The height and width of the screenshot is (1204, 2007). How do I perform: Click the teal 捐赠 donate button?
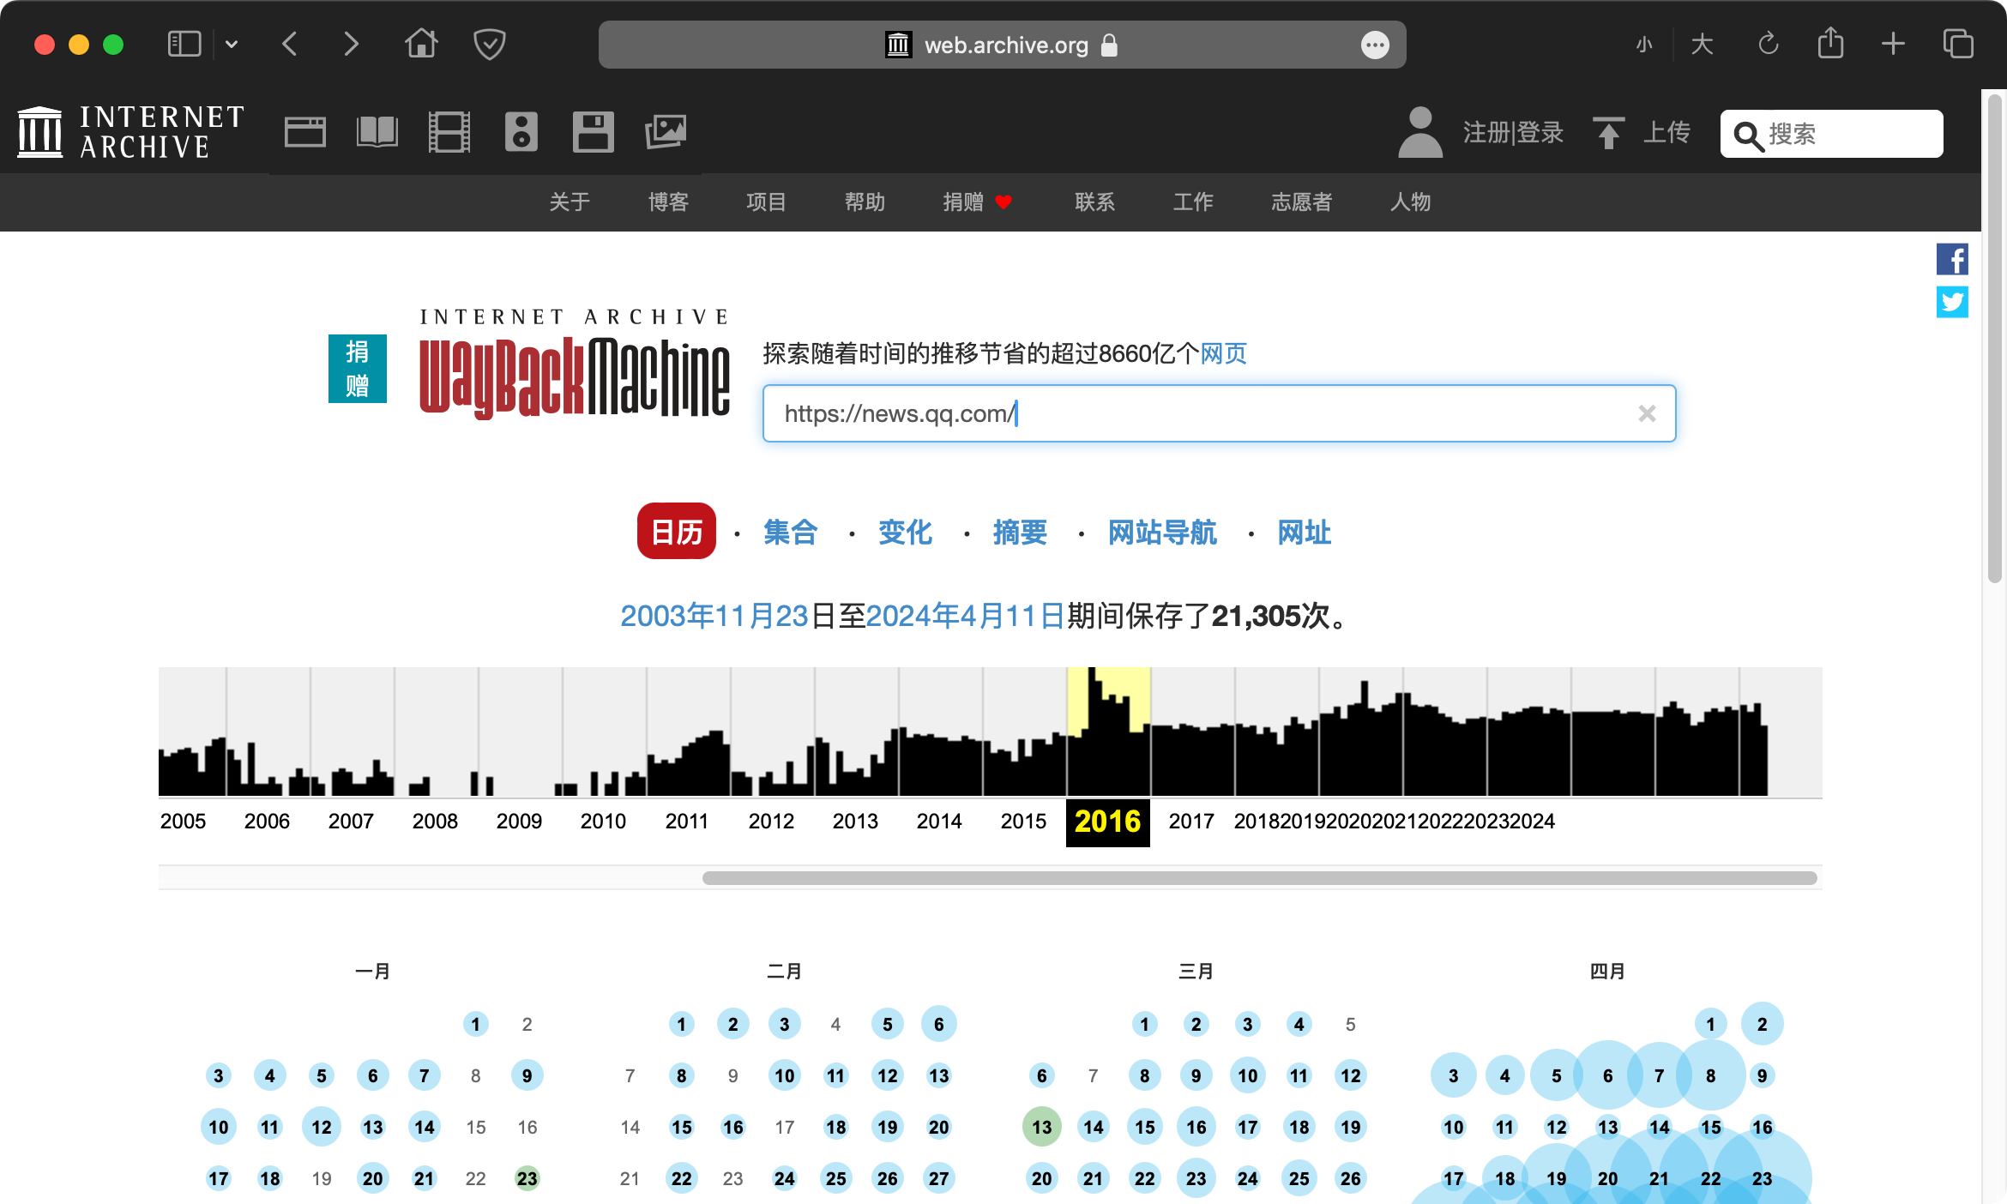point(358,369)
